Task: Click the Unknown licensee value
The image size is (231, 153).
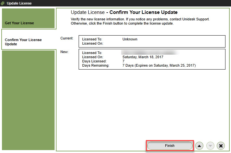Action: pos(130,39)
